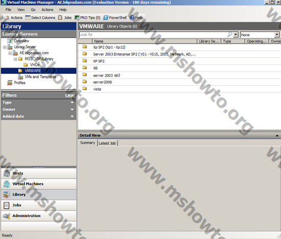Open the File menu
Image resolution: width=281 pixels, height=239 pixels.
click(8, 10)
